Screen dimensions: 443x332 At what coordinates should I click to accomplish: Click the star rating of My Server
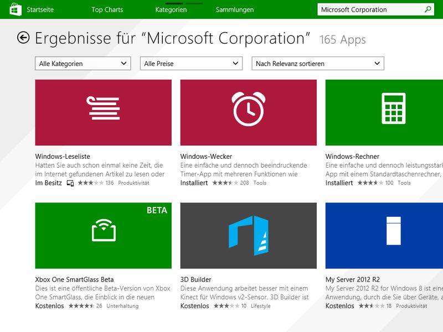[x=372, y=306]
